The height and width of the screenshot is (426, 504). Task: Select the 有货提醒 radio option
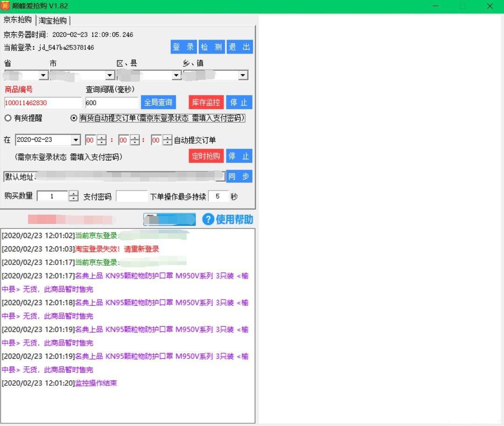point(8,118)
